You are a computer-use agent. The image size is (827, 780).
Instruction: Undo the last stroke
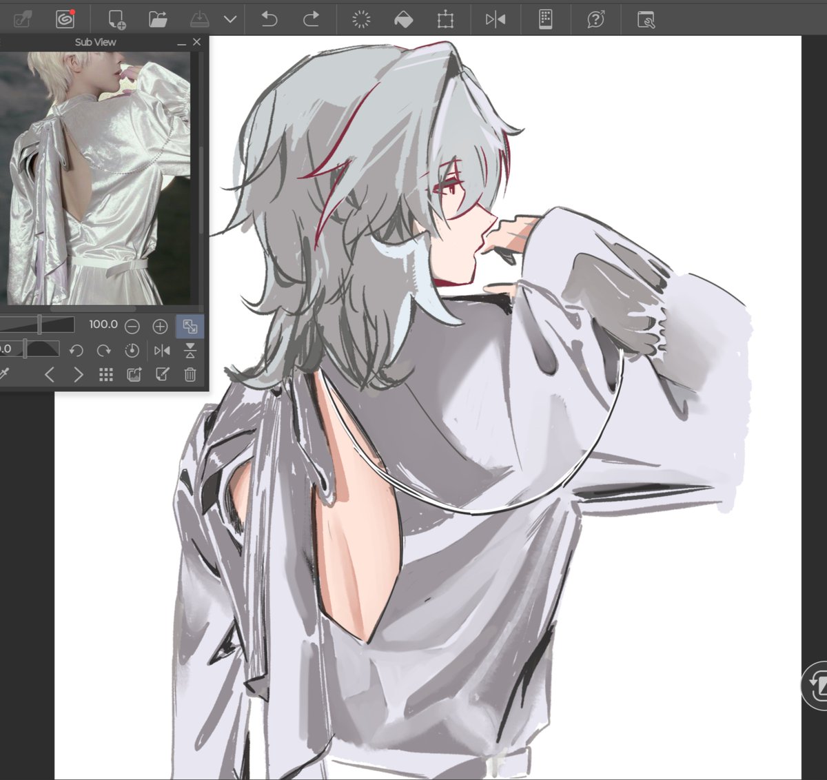pyautogui.click(x=269, y=19)
